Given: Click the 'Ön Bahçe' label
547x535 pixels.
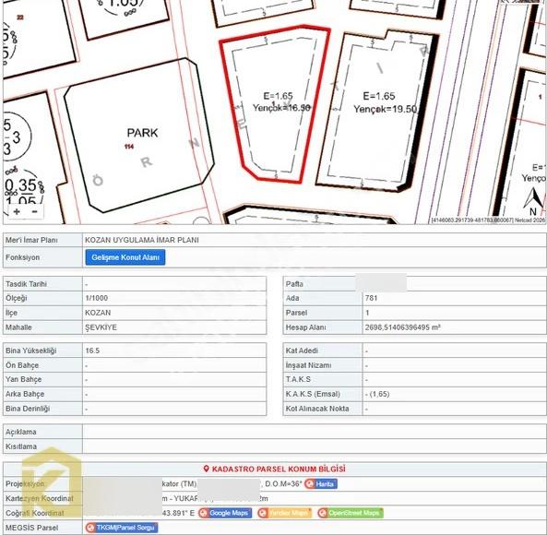Looking at the screenshot, I should [22, 365].
